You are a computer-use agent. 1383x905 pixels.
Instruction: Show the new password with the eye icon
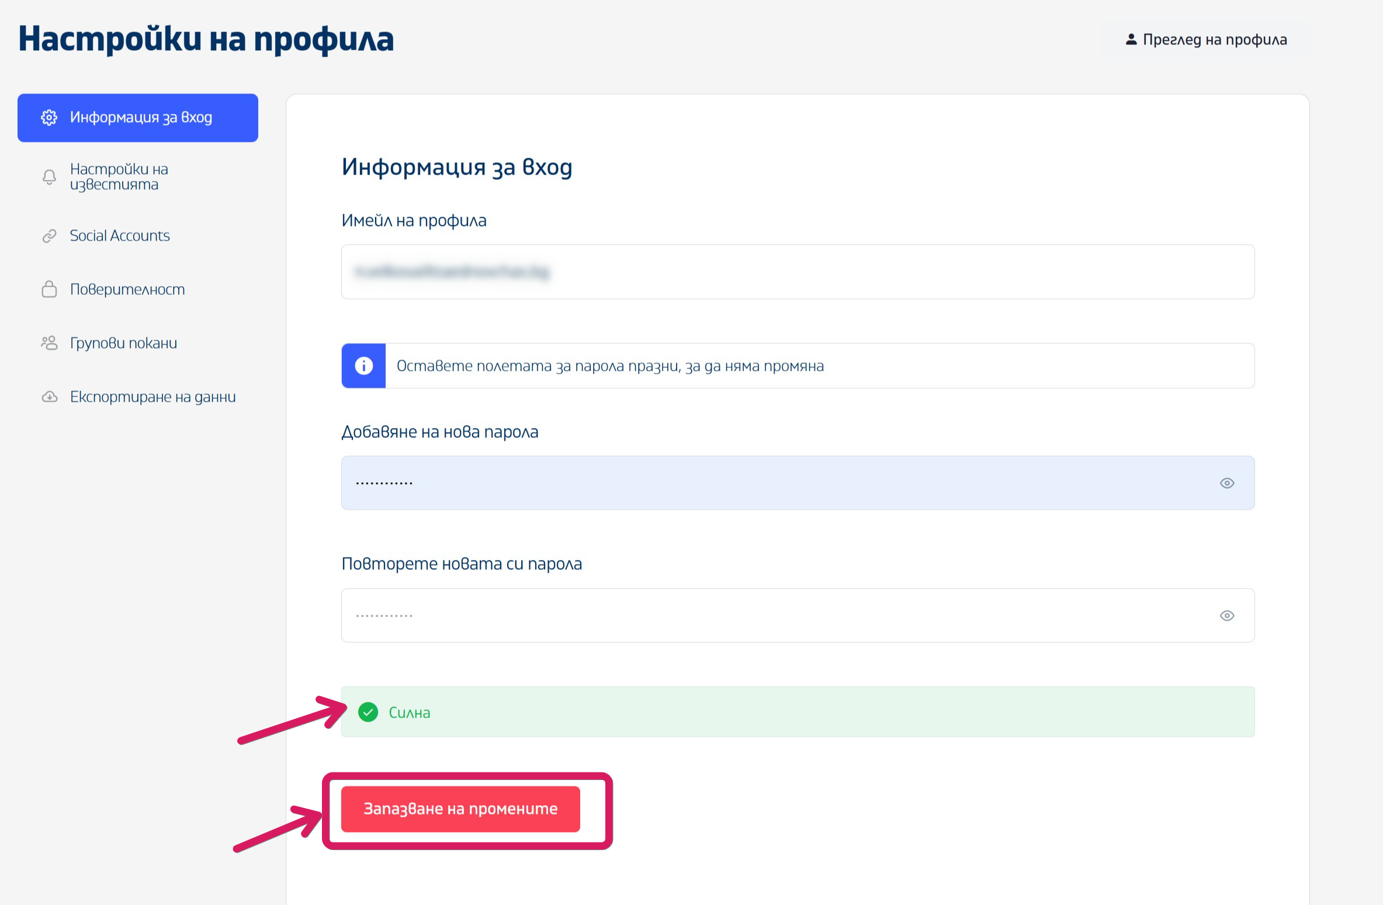(1226, 483)
